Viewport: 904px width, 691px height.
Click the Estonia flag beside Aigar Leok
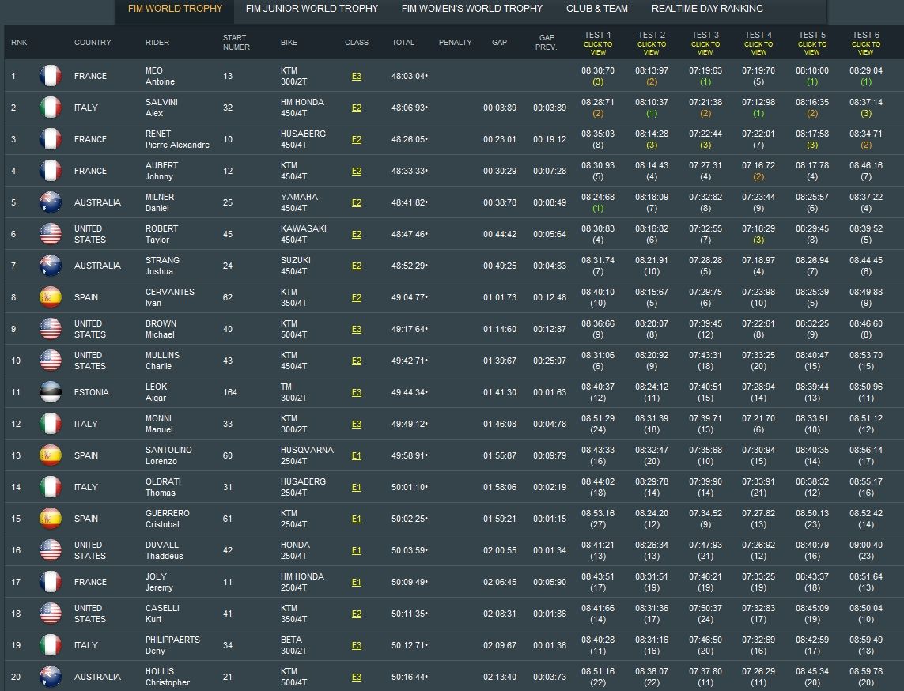pos(51,392)
